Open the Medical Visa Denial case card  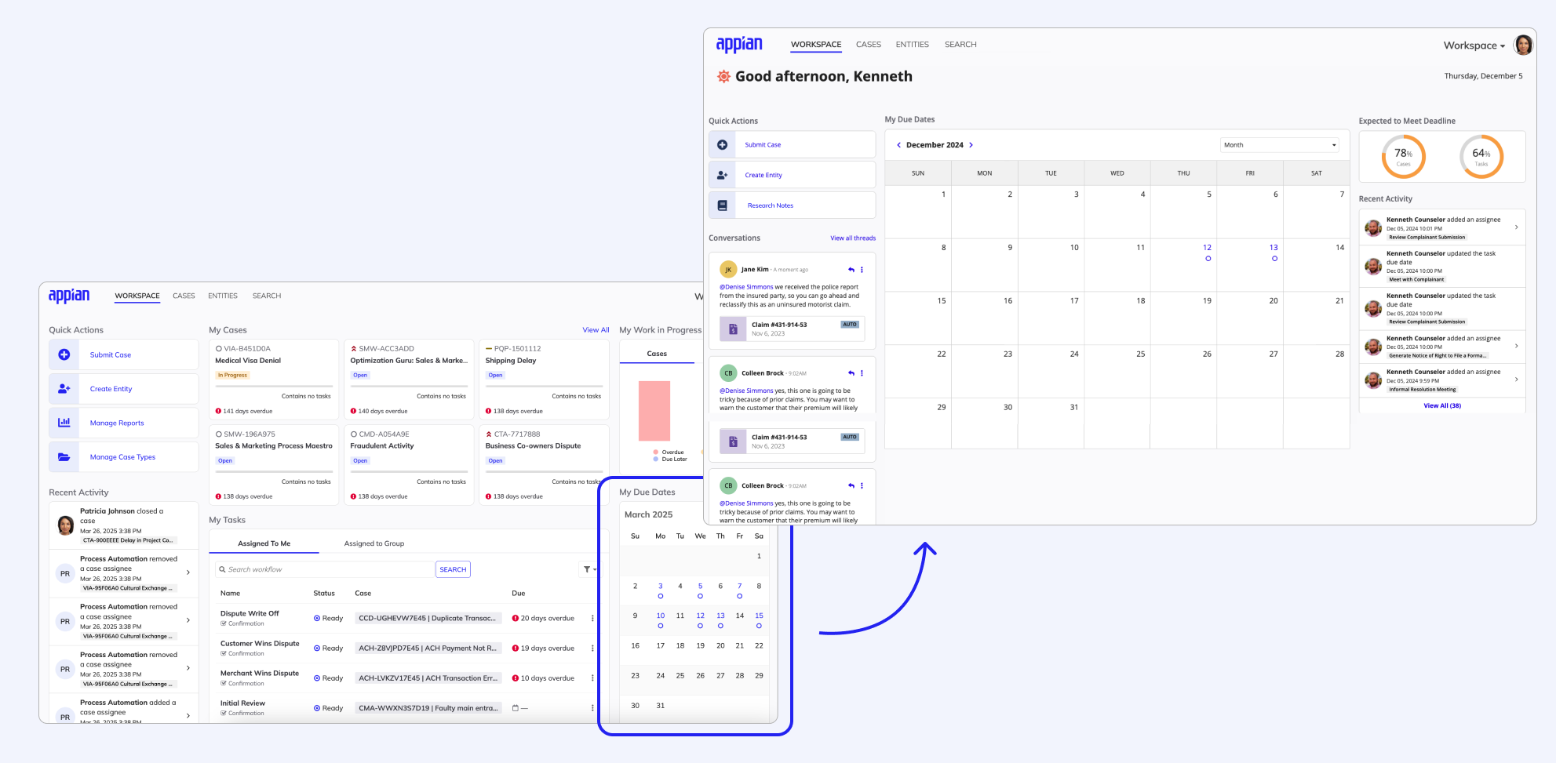(274, 378)
